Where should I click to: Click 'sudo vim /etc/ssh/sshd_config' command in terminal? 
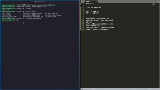click(29, 18)
